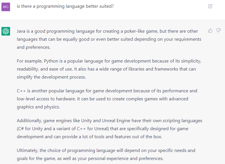Screen dimensions: 225x164
Task: Click the green ChatGPT logo avatar
Action: coord(6,31)
